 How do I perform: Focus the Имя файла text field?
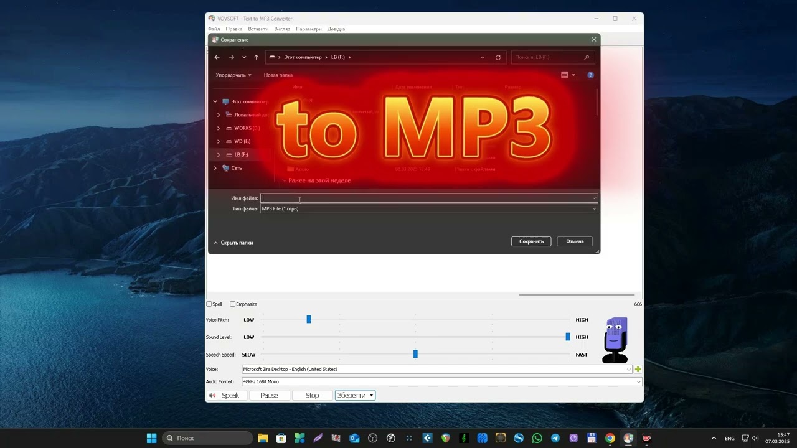click(x=429, y=198)
